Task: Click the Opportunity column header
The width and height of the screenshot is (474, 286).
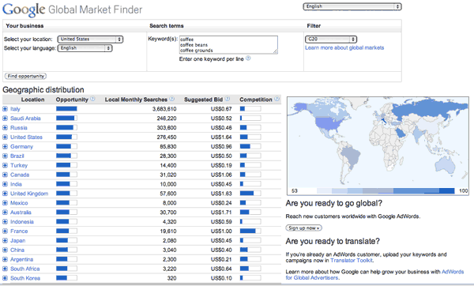Action: click(x=72, y=100)
